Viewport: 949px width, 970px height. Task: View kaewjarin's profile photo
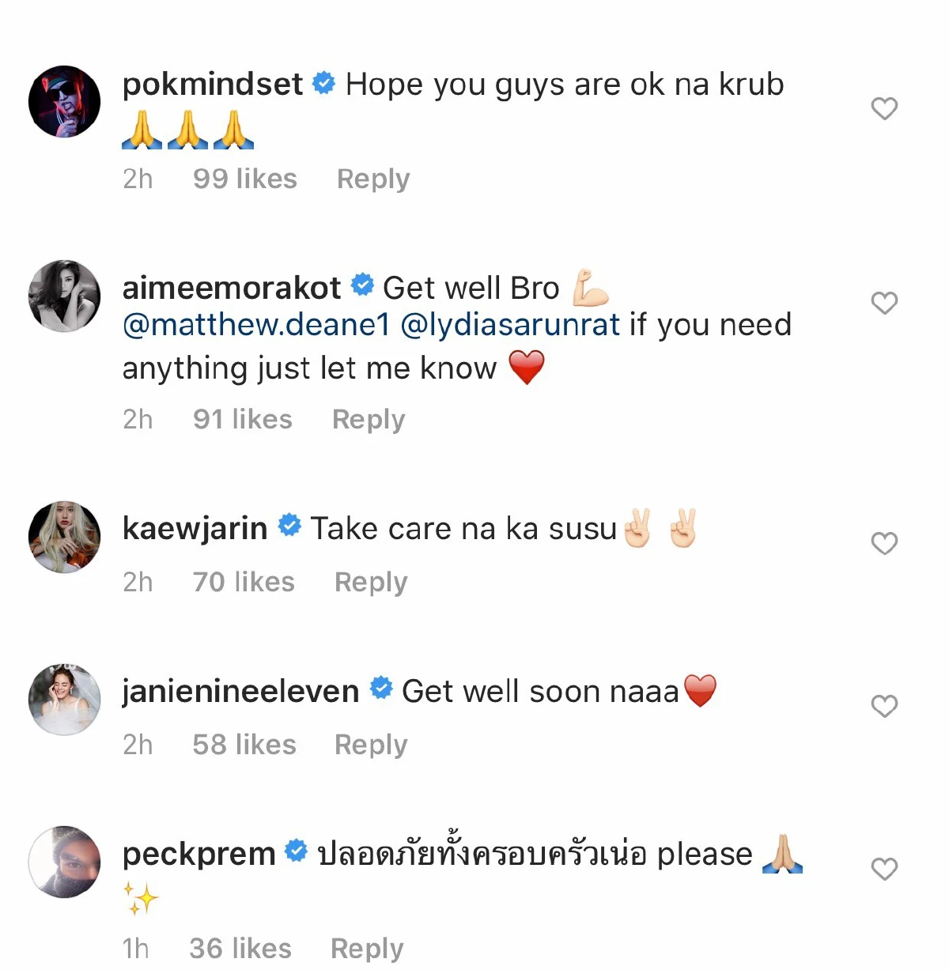(x=65, y=537)
